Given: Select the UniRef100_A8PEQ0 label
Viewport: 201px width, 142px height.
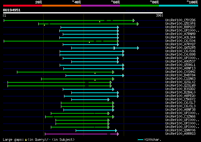Looking at the screenshot, I should [180, 96].
